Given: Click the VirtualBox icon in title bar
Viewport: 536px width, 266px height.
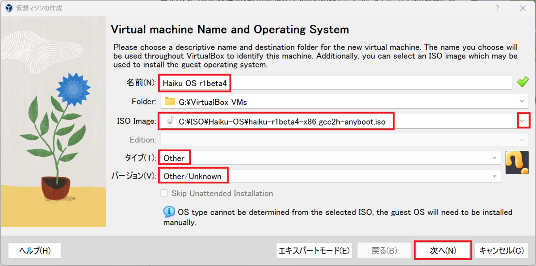Looking at the screenshot, I should [9, 8].
